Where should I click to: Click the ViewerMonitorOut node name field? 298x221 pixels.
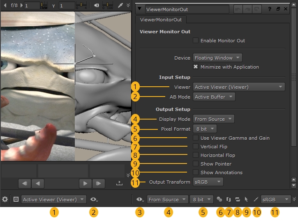coord(187,9)
